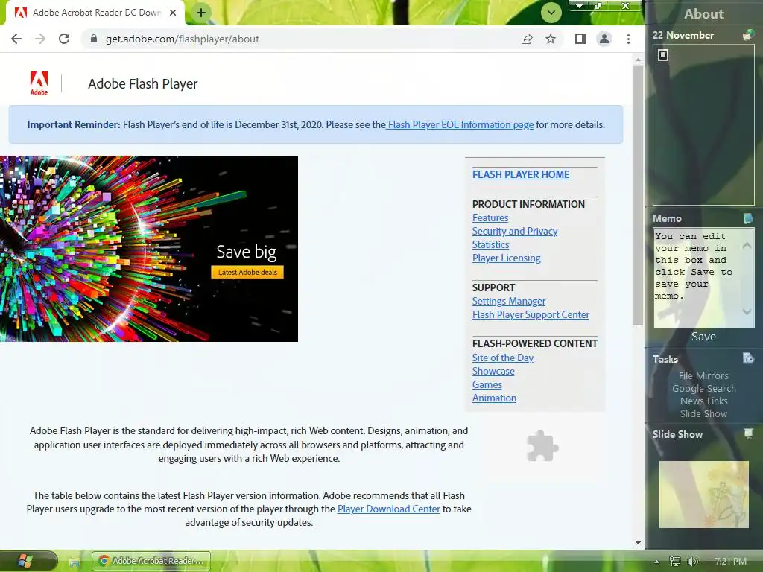
Task: Open the network tray icon
Action: click(x=674, y=562)
